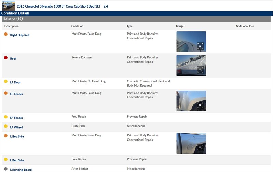
Task: Click the red Roof severity dot
Action: [6, 58]
